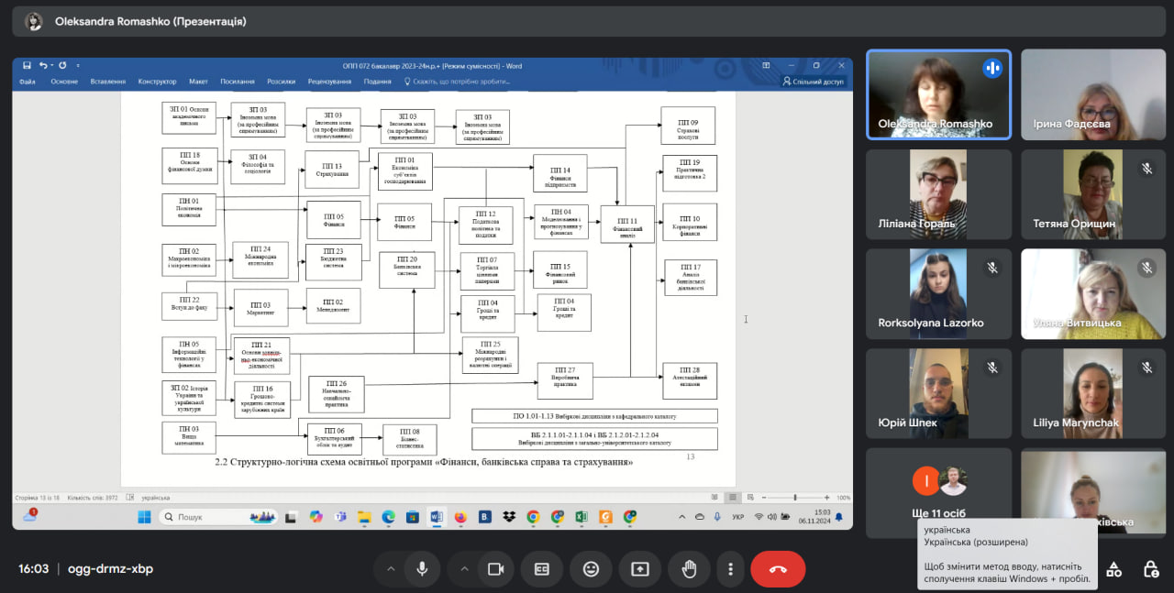Toggle the camera on or off
The image size is (1174, 593).
[496, 569]
